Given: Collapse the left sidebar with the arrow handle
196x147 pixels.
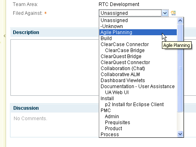Looking at the screenshot, I should 4,36.
